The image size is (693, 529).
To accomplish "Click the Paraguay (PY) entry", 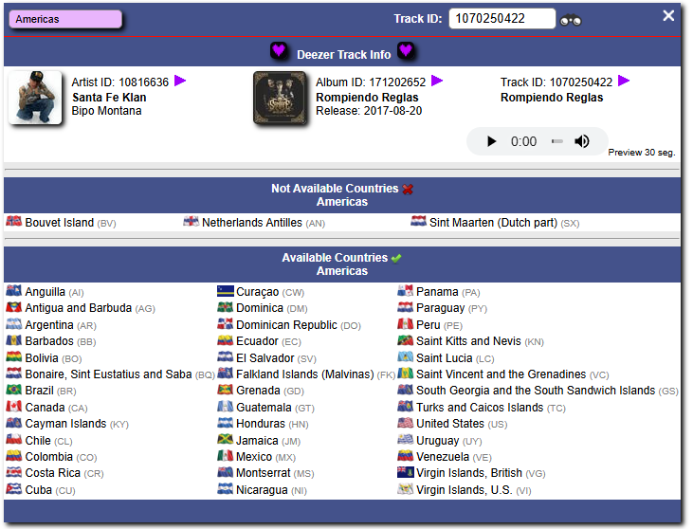I will [x=442, y=308].
